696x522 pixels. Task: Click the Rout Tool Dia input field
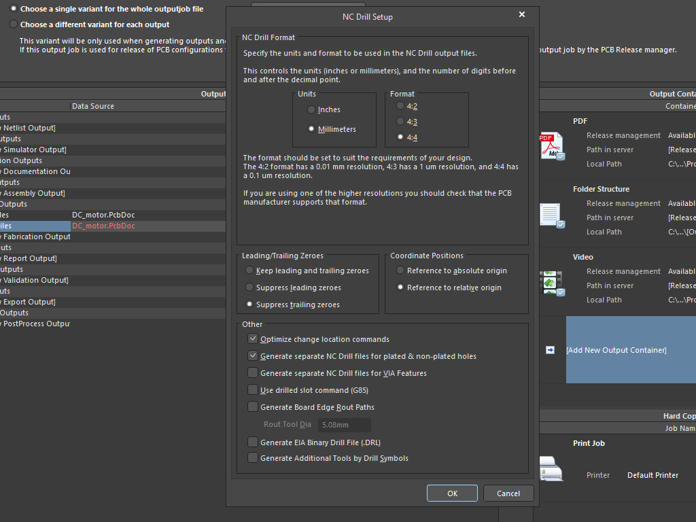pyautogui.click(x=345, y=425)
